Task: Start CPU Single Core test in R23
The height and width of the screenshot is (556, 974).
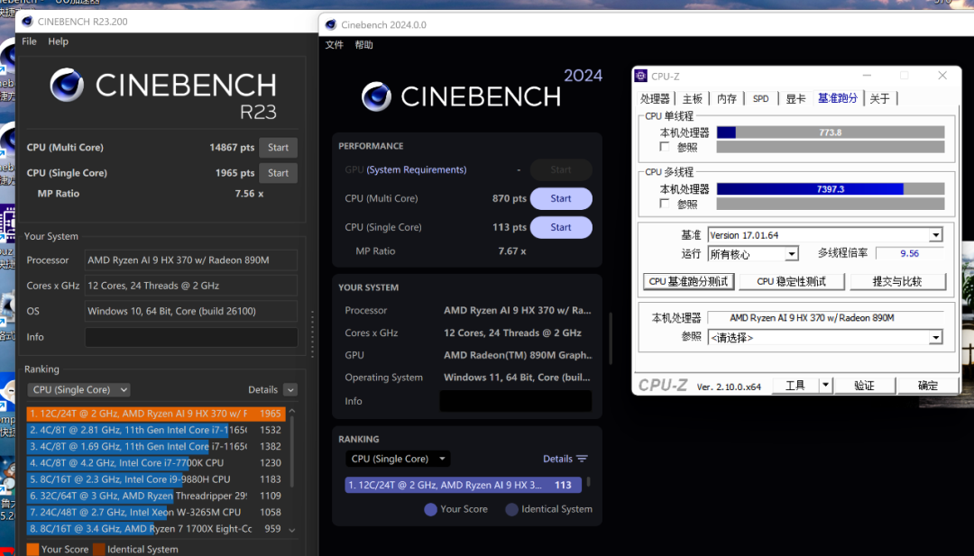Action: (x=279, y=173)
